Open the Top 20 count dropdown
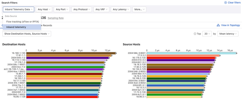Viewport: 242px width, 101px height. pyautogui.click(x=207, y=34)
